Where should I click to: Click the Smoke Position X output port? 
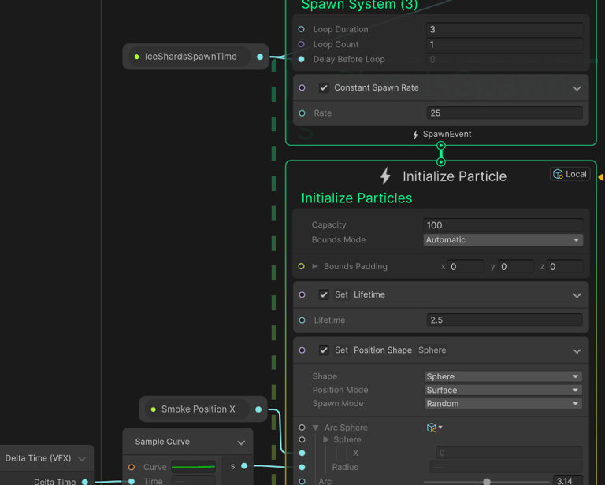click(258, 409)
